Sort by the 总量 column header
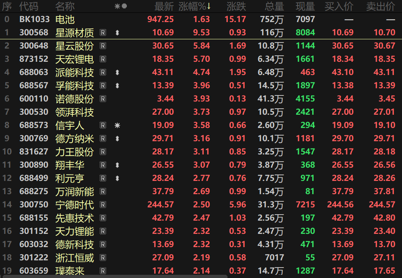 (274, 6)
